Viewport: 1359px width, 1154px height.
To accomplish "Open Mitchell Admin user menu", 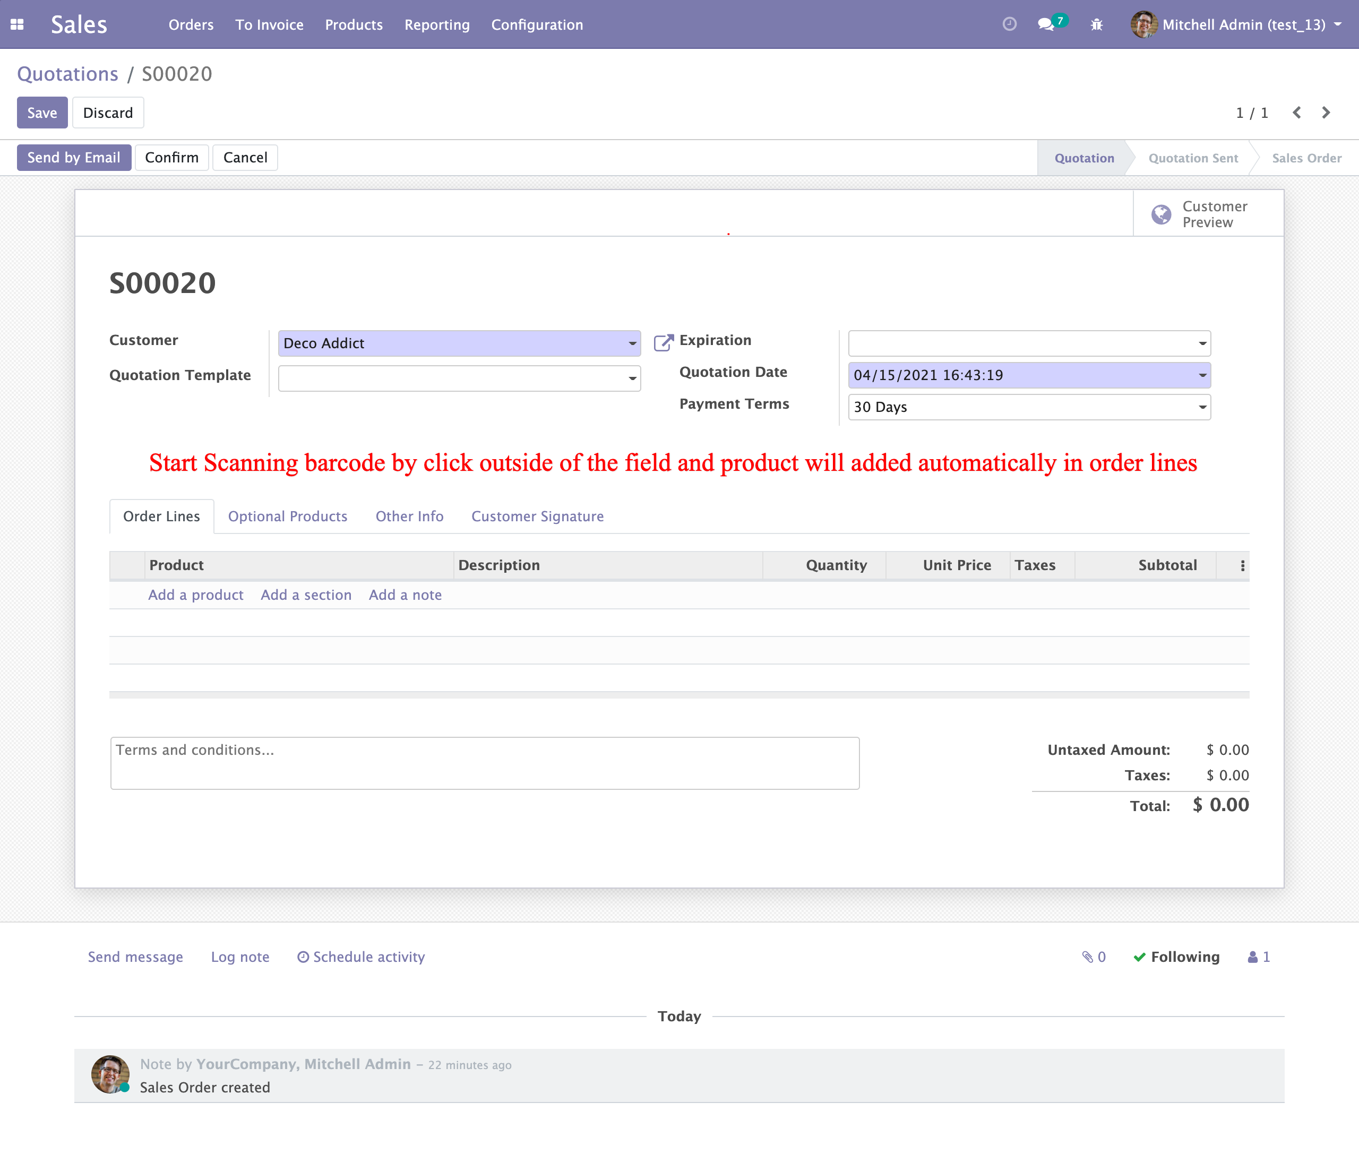I will 1237,24.
